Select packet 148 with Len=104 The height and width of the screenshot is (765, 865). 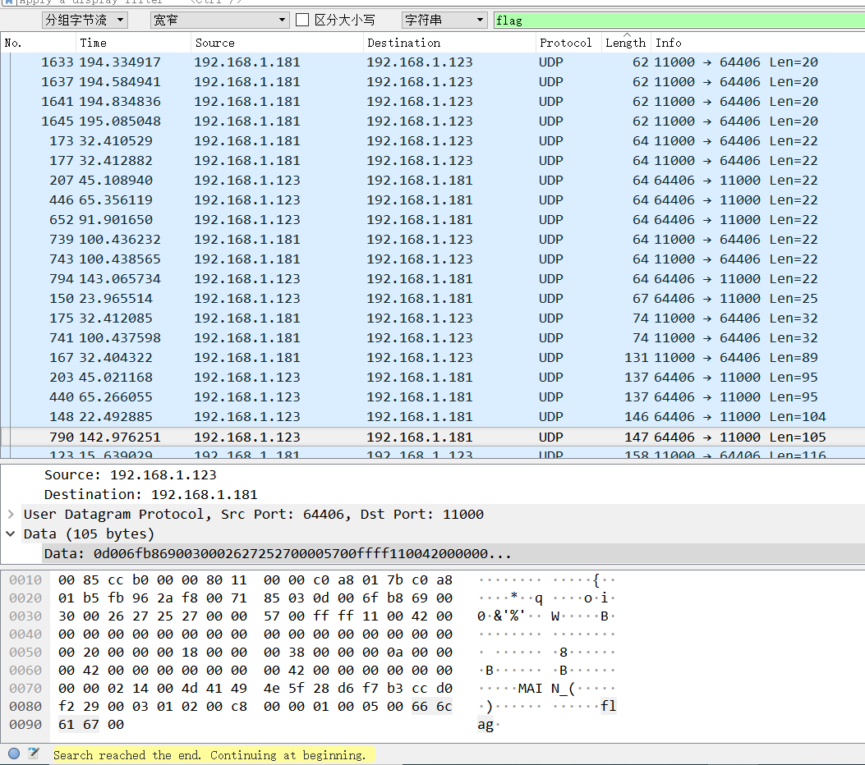[432, 417]
